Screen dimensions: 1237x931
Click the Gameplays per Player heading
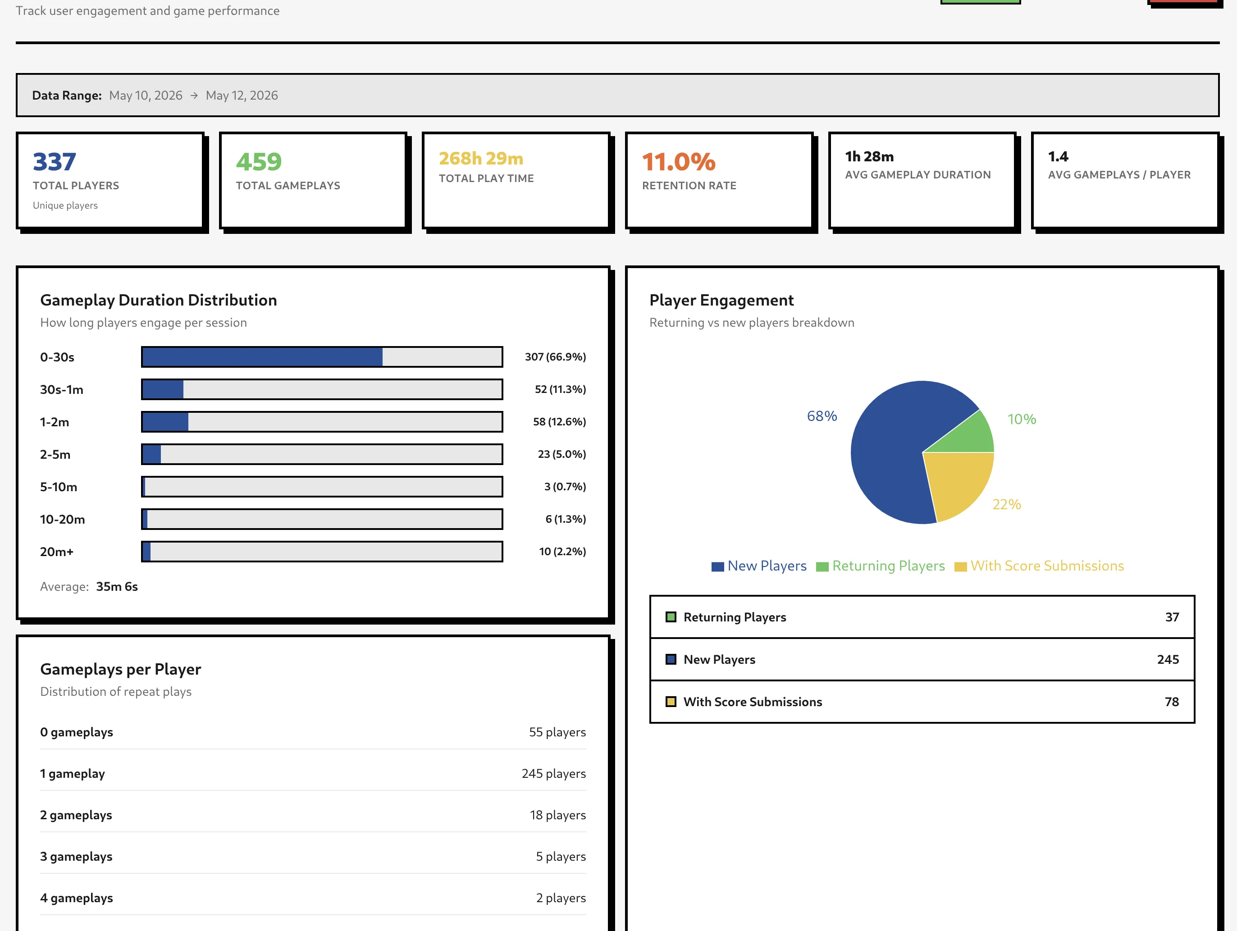(120, 669)
